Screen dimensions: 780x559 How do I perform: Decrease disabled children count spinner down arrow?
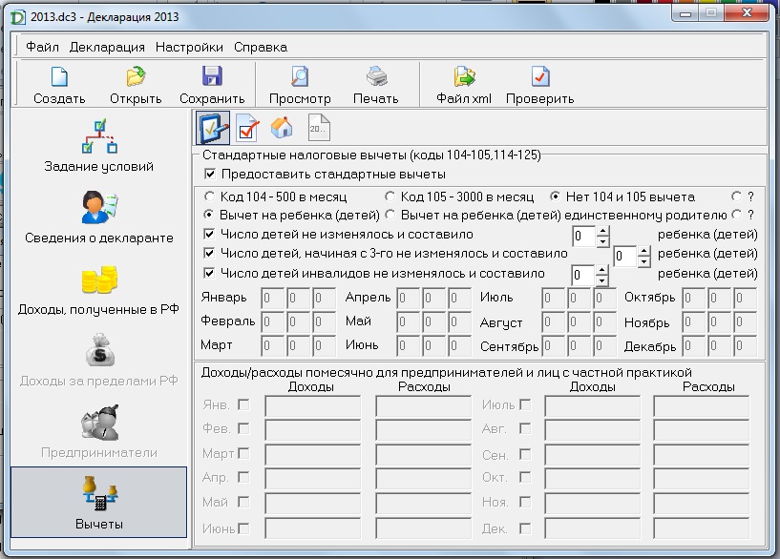point(601,280)
